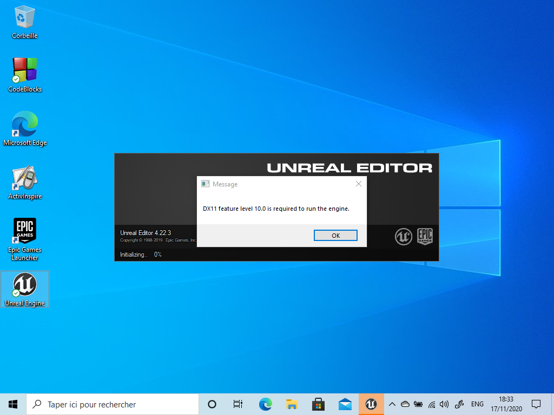Expand hidden system tray icons chevron
The width and height of the screenshot is (554, 415).
click(392, 404)
